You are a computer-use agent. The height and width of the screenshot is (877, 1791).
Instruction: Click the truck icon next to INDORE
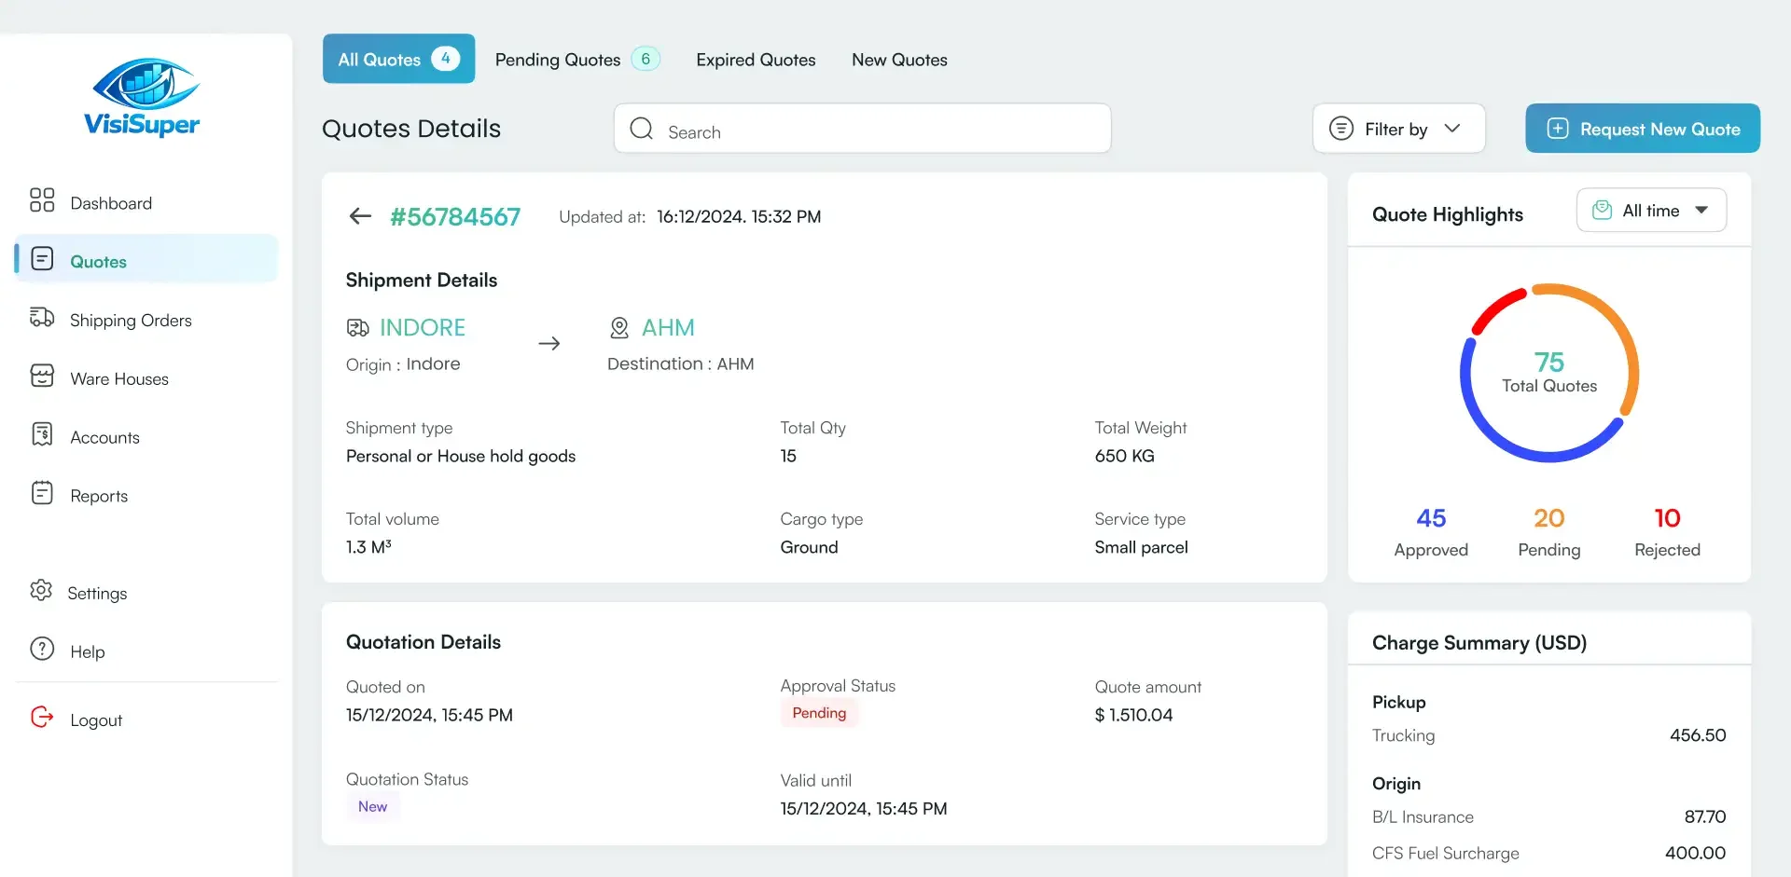(358, 328)
